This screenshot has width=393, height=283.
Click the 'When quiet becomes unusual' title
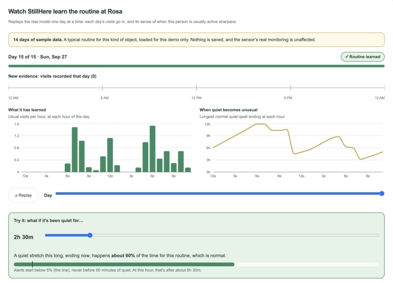[x=228, y=110]
